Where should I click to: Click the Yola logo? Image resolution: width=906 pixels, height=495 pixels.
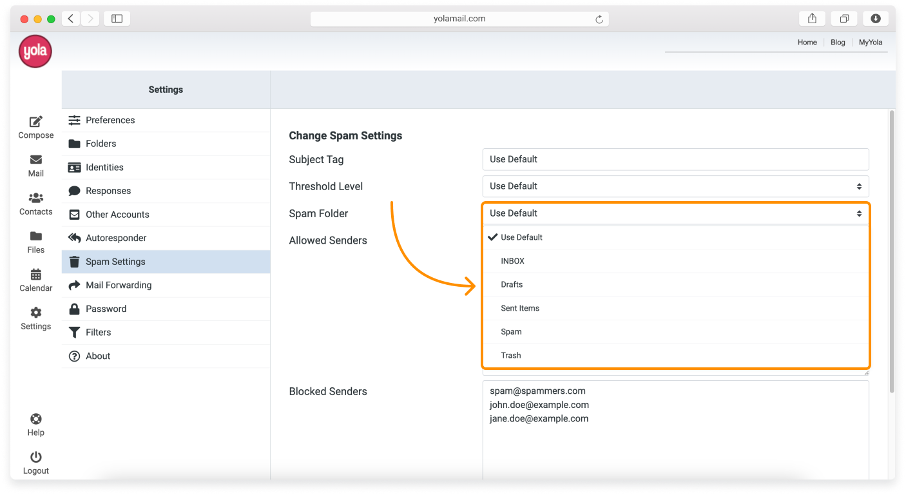click(35, 52)
